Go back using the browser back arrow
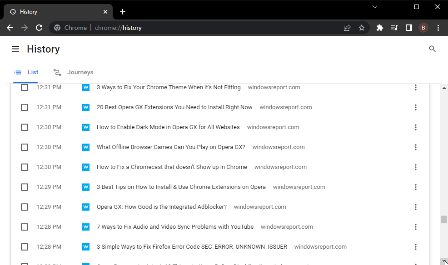The width and height of the screenshot is (448, 265). [x=10, y=28]
